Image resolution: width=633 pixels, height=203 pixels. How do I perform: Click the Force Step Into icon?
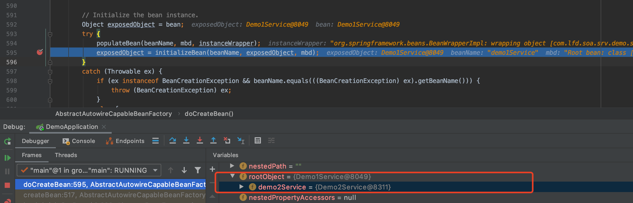click(200, 141)
